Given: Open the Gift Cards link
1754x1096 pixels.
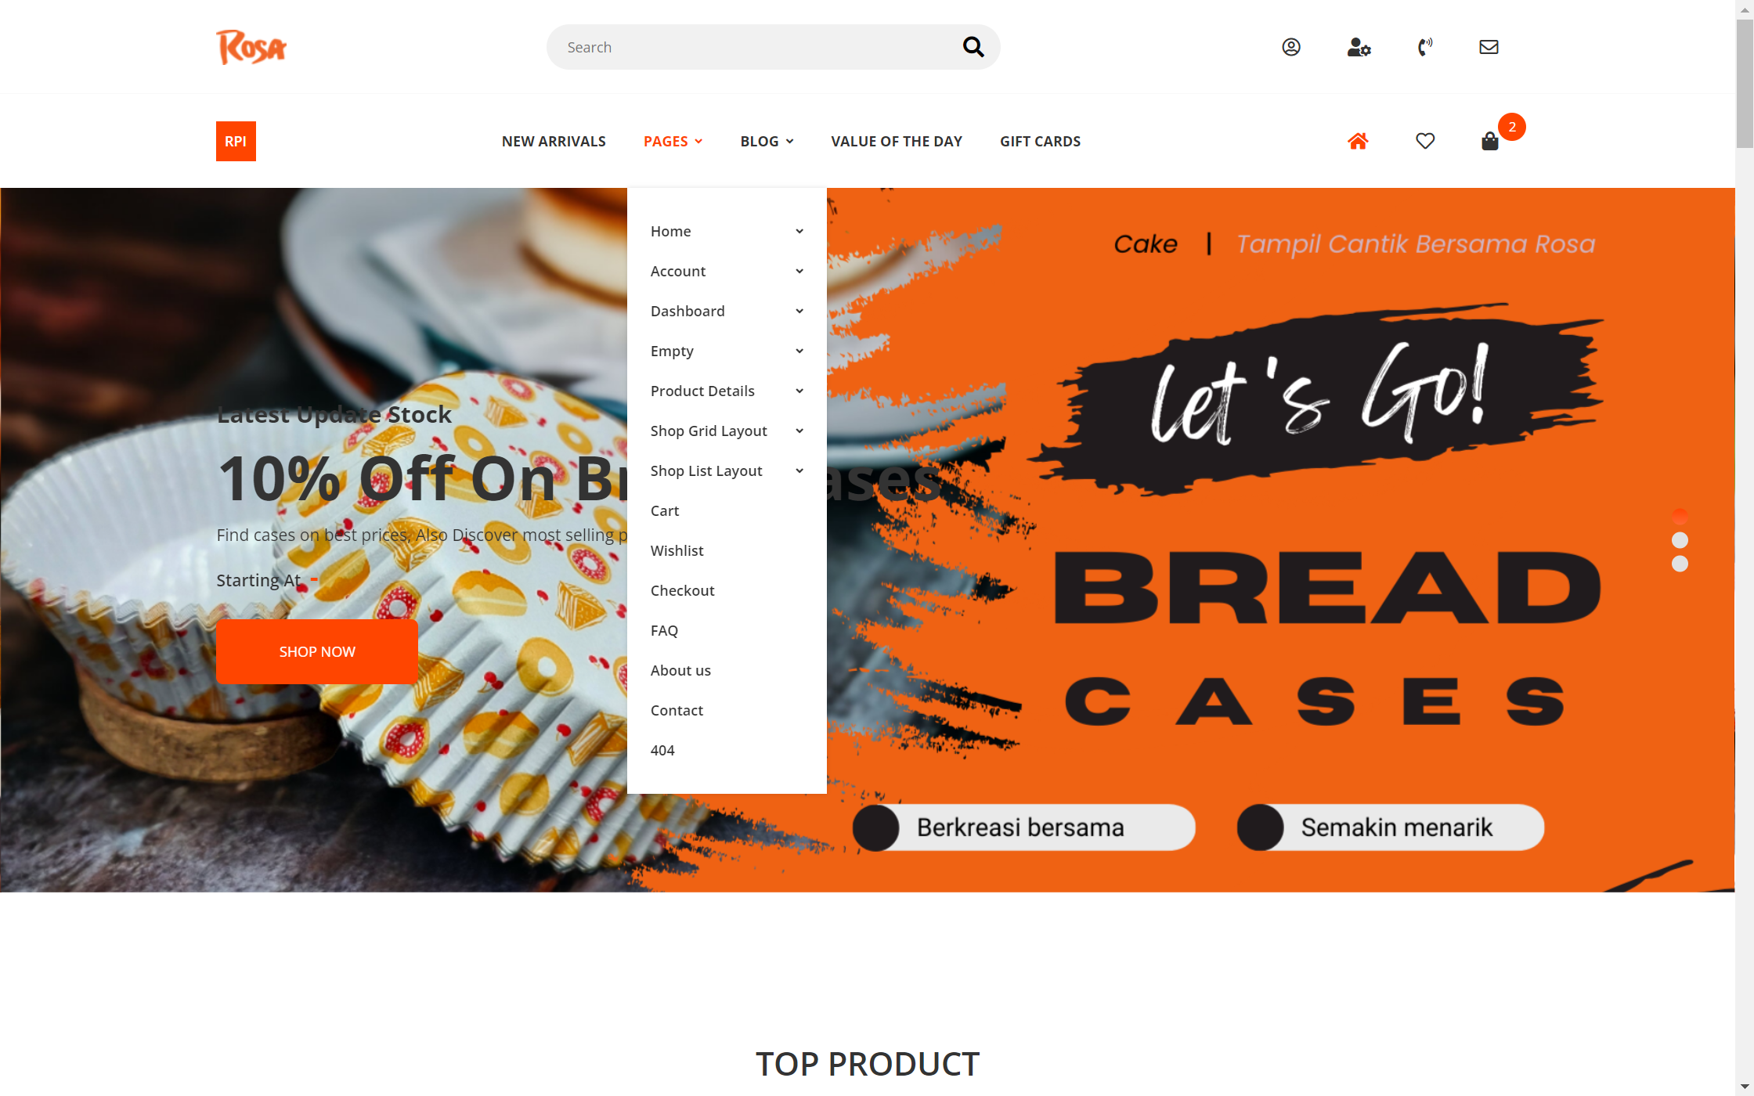Looking at the screenshot, I should coord(1040,141).
